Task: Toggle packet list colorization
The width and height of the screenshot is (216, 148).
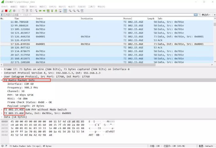Action: pyautogui.click(x=65, y=11)
